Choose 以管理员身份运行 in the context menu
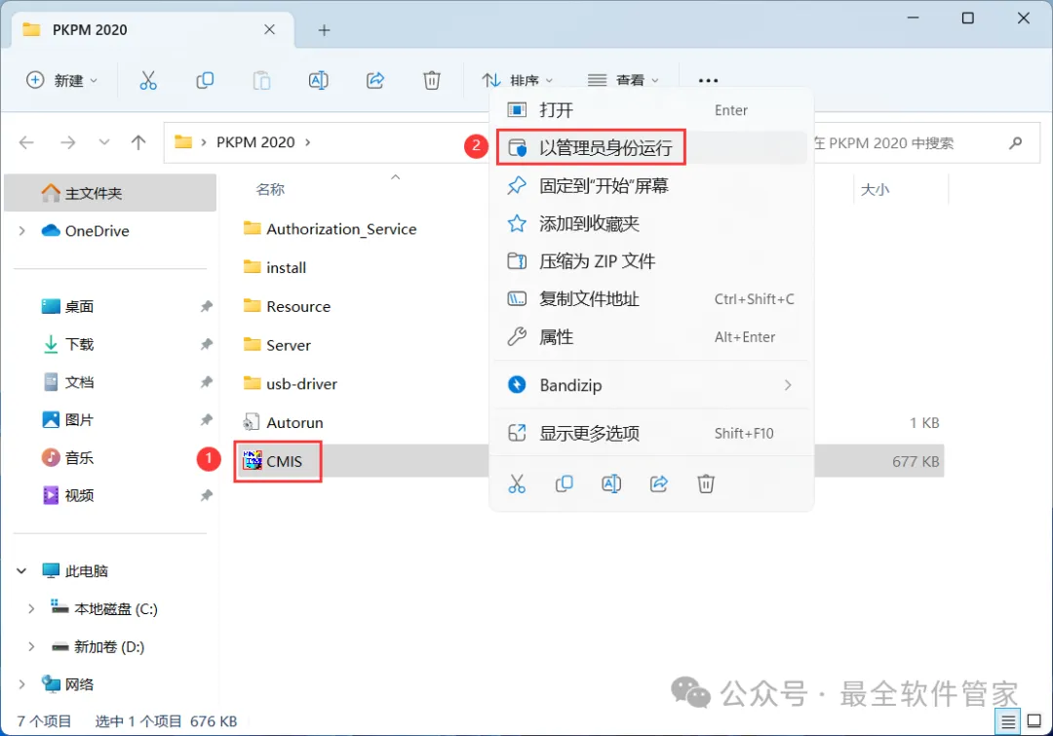Image resolution: width=1053 pixels, height=736 pixels. 650,148
